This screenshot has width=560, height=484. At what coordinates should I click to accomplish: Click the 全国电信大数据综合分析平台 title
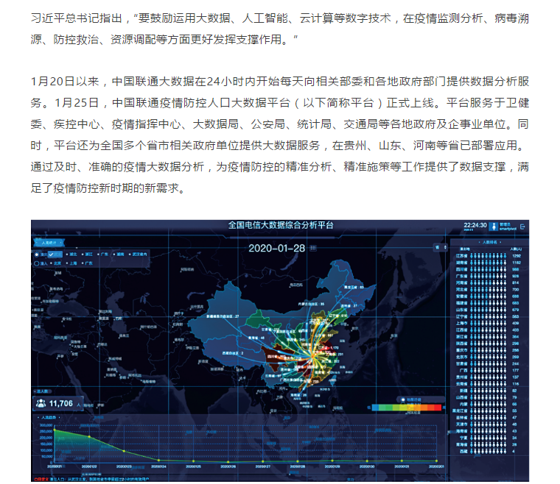tap(280, 225)
